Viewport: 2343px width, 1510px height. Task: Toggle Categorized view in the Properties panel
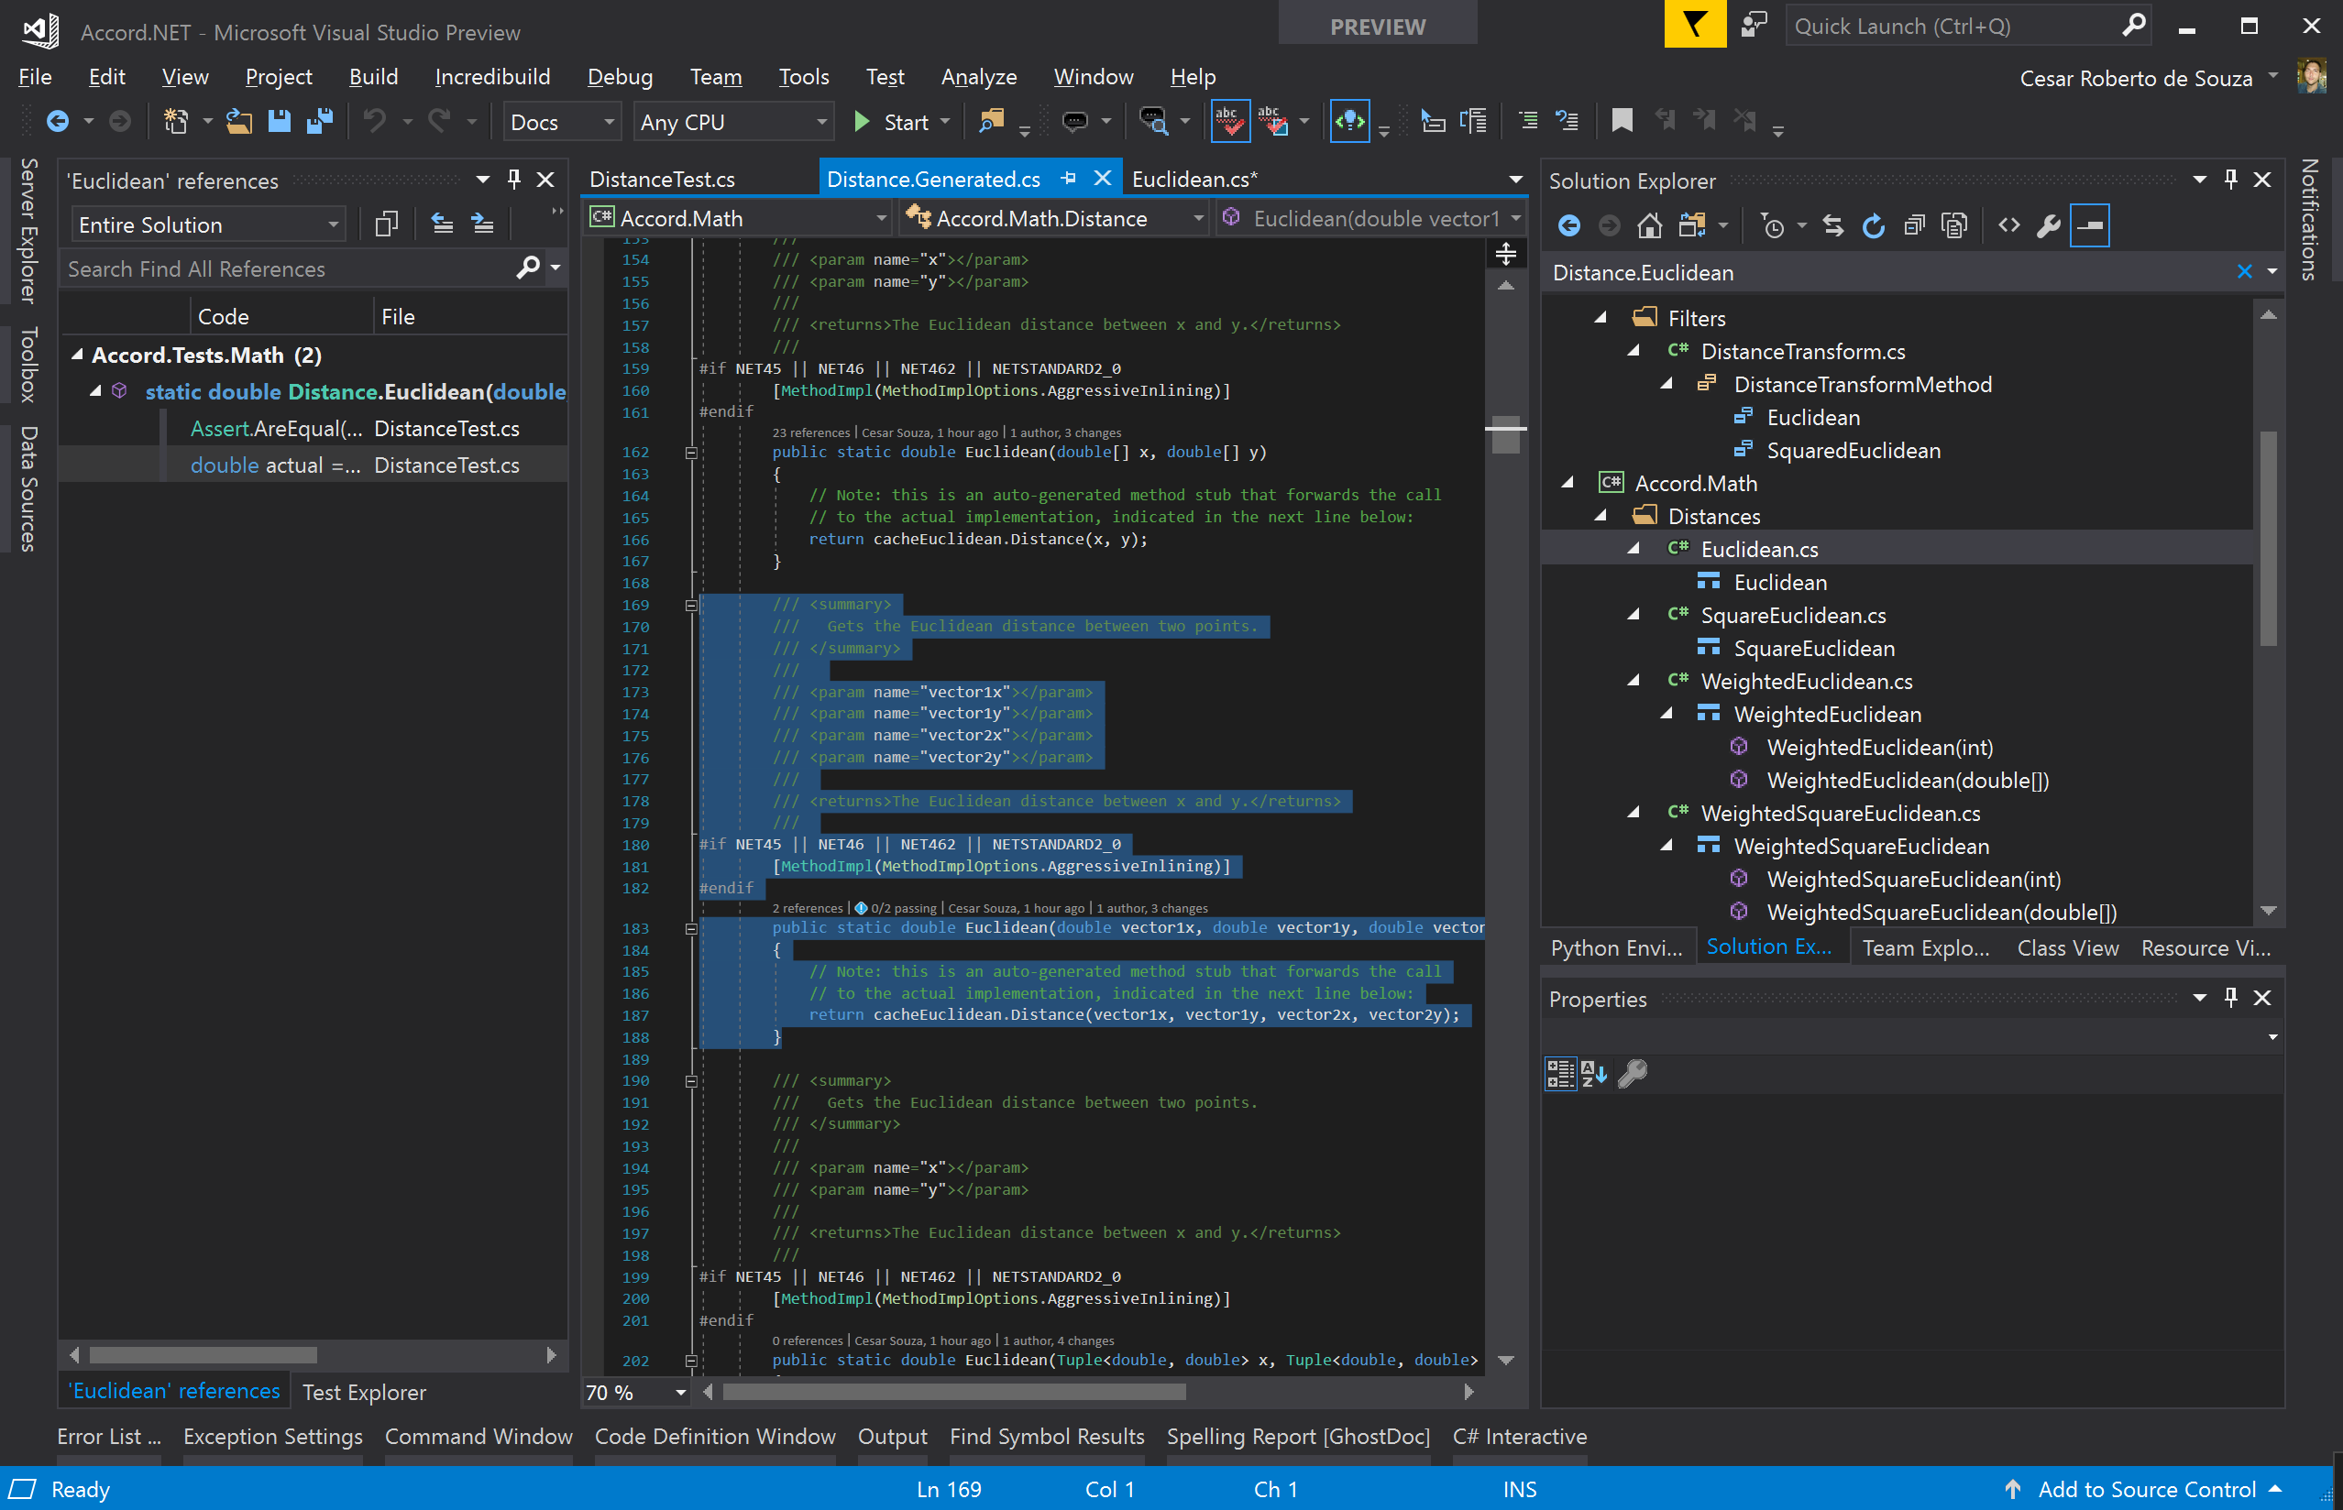coord(1560,1074)
